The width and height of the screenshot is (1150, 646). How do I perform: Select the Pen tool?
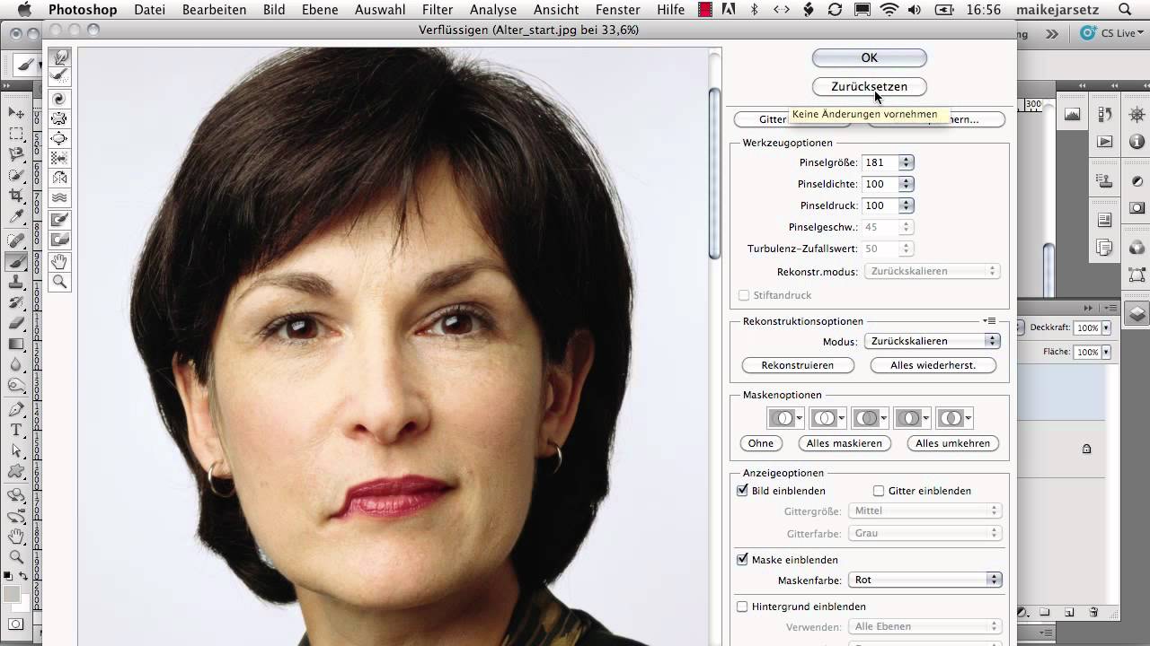16,409
